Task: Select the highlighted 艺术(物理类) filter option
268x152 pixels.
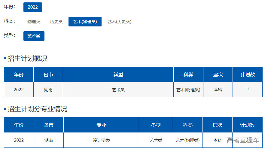Action: click(x=85, y=22)
